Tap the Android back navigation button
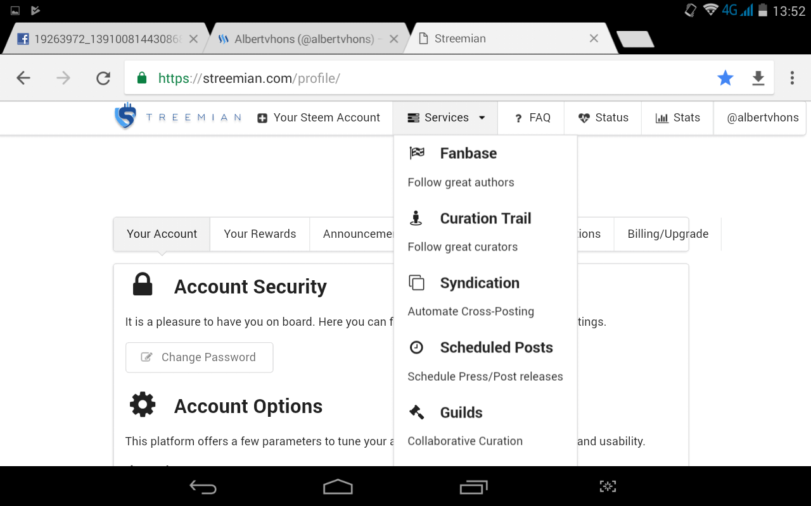 click(203, 487)
